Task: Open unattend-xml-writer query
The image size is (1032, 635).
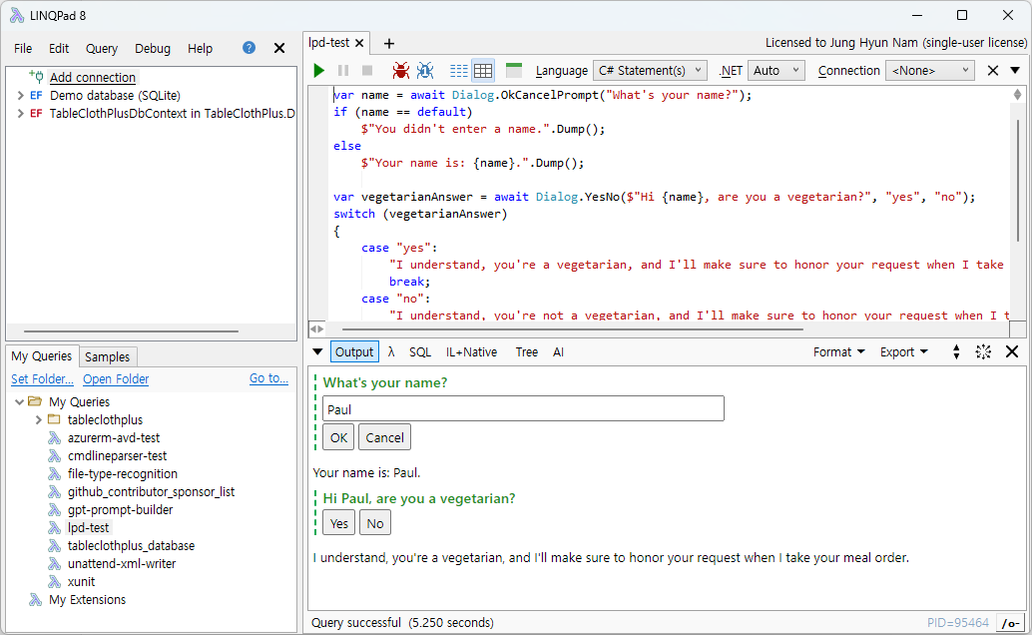Action: (x=122, y=564)
